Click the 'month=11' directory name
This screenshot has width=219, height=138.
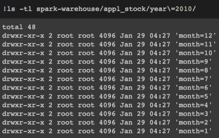click(x=195, y=44)
